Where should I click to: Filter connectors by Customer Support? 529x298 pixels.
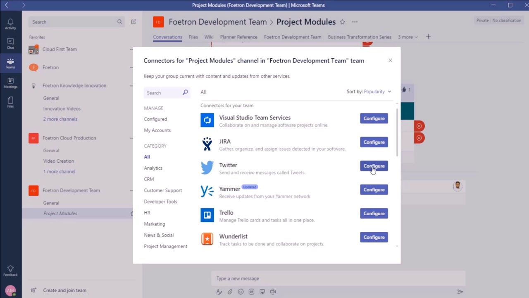(x=163, y=190)
